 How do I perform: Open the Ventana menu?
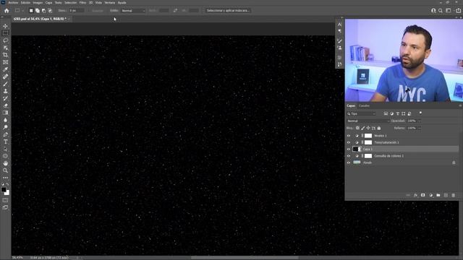109,3
